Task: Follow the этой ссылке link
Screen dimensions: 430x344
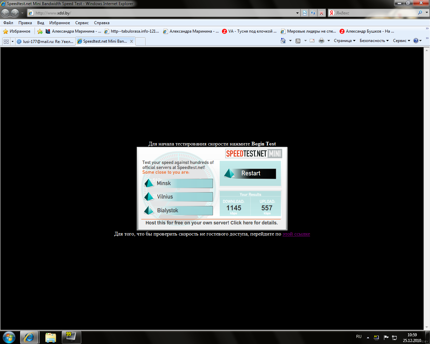Action: pyautogui.click(x=296, y=234)
